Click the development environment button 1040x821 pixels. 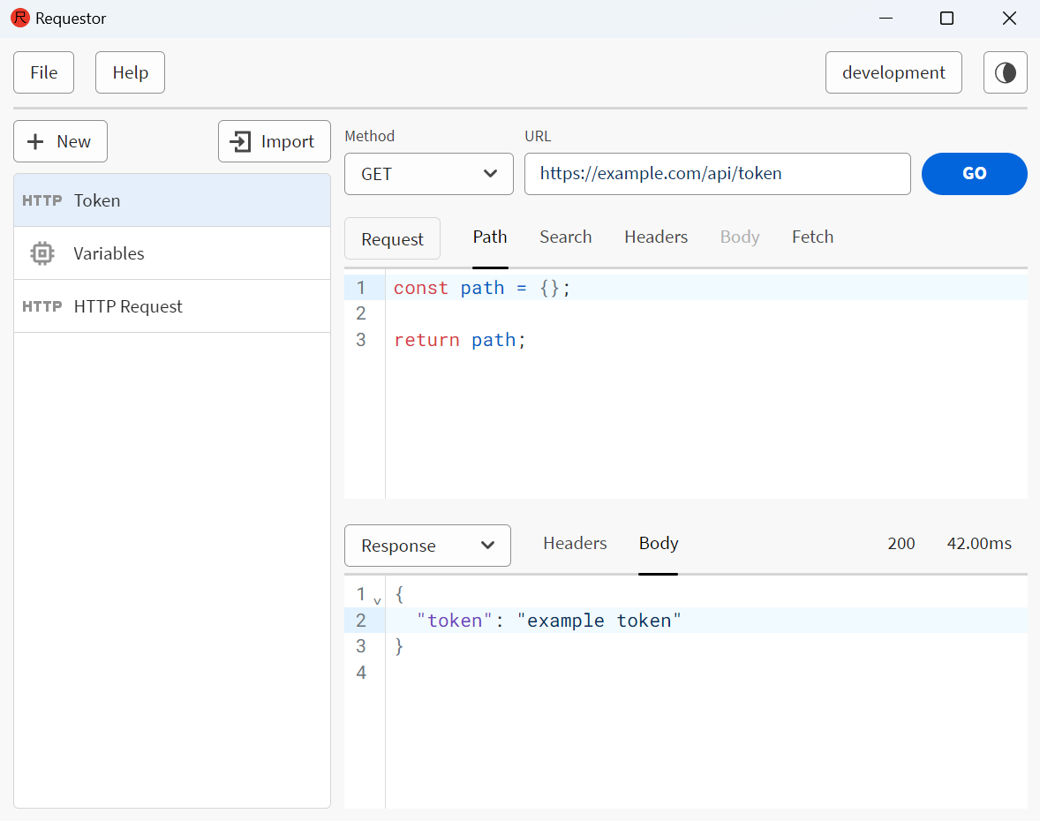coord(893,72)
